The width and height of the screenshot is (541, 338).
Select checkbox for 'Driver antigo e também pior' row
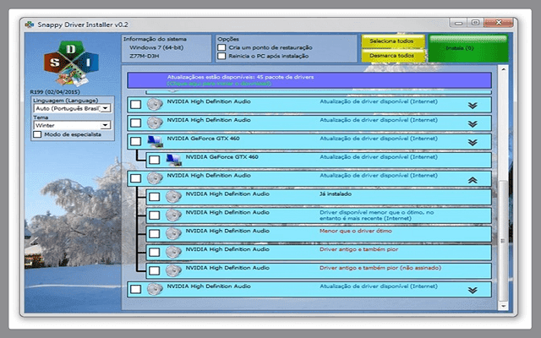coord(154,252)
